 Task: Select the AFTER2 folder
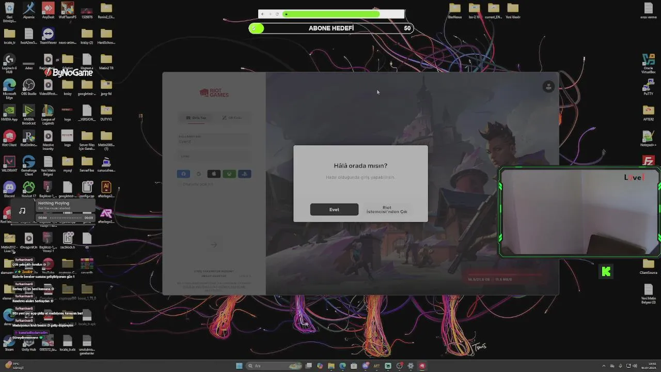pos(648,113)
